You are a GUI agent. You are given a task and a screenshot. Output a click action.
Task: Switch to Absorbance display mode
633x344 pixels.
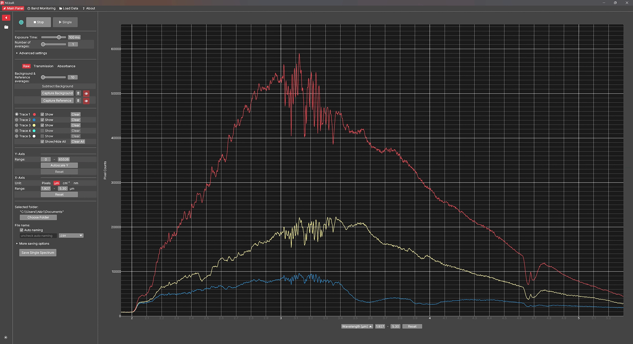tap(66, 66)
